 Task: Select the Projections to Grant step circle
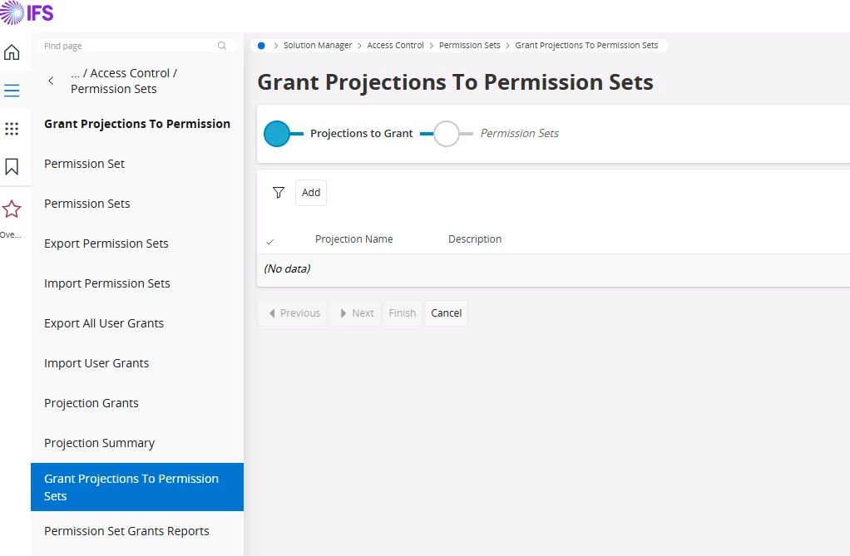[277, 133]
